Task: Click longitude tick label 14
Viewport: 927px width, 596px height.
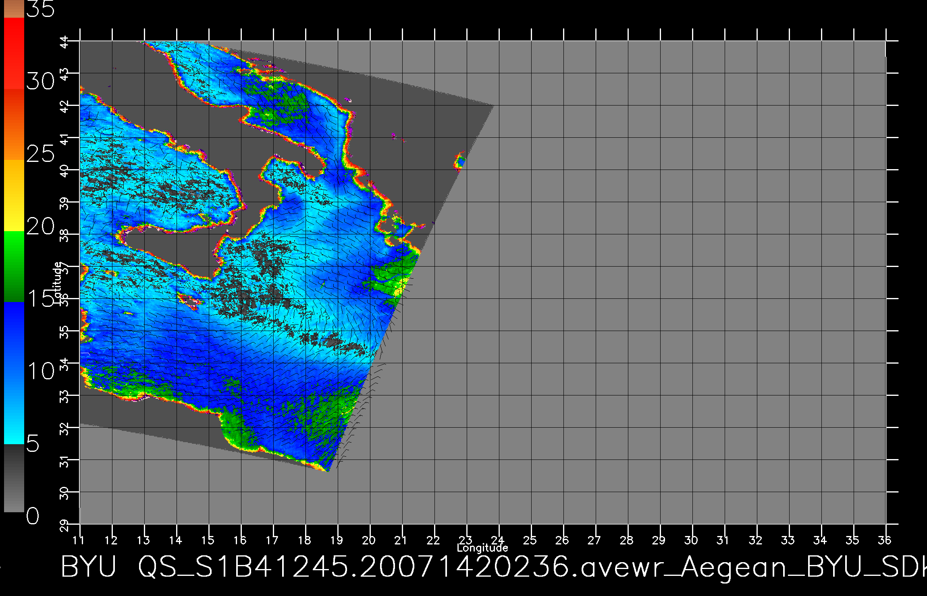Action: point(176,540)
